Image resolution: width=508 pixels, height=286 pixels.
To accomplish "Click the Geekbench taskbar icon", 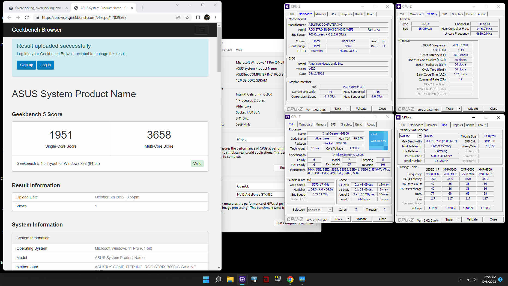I will (302, 279).
